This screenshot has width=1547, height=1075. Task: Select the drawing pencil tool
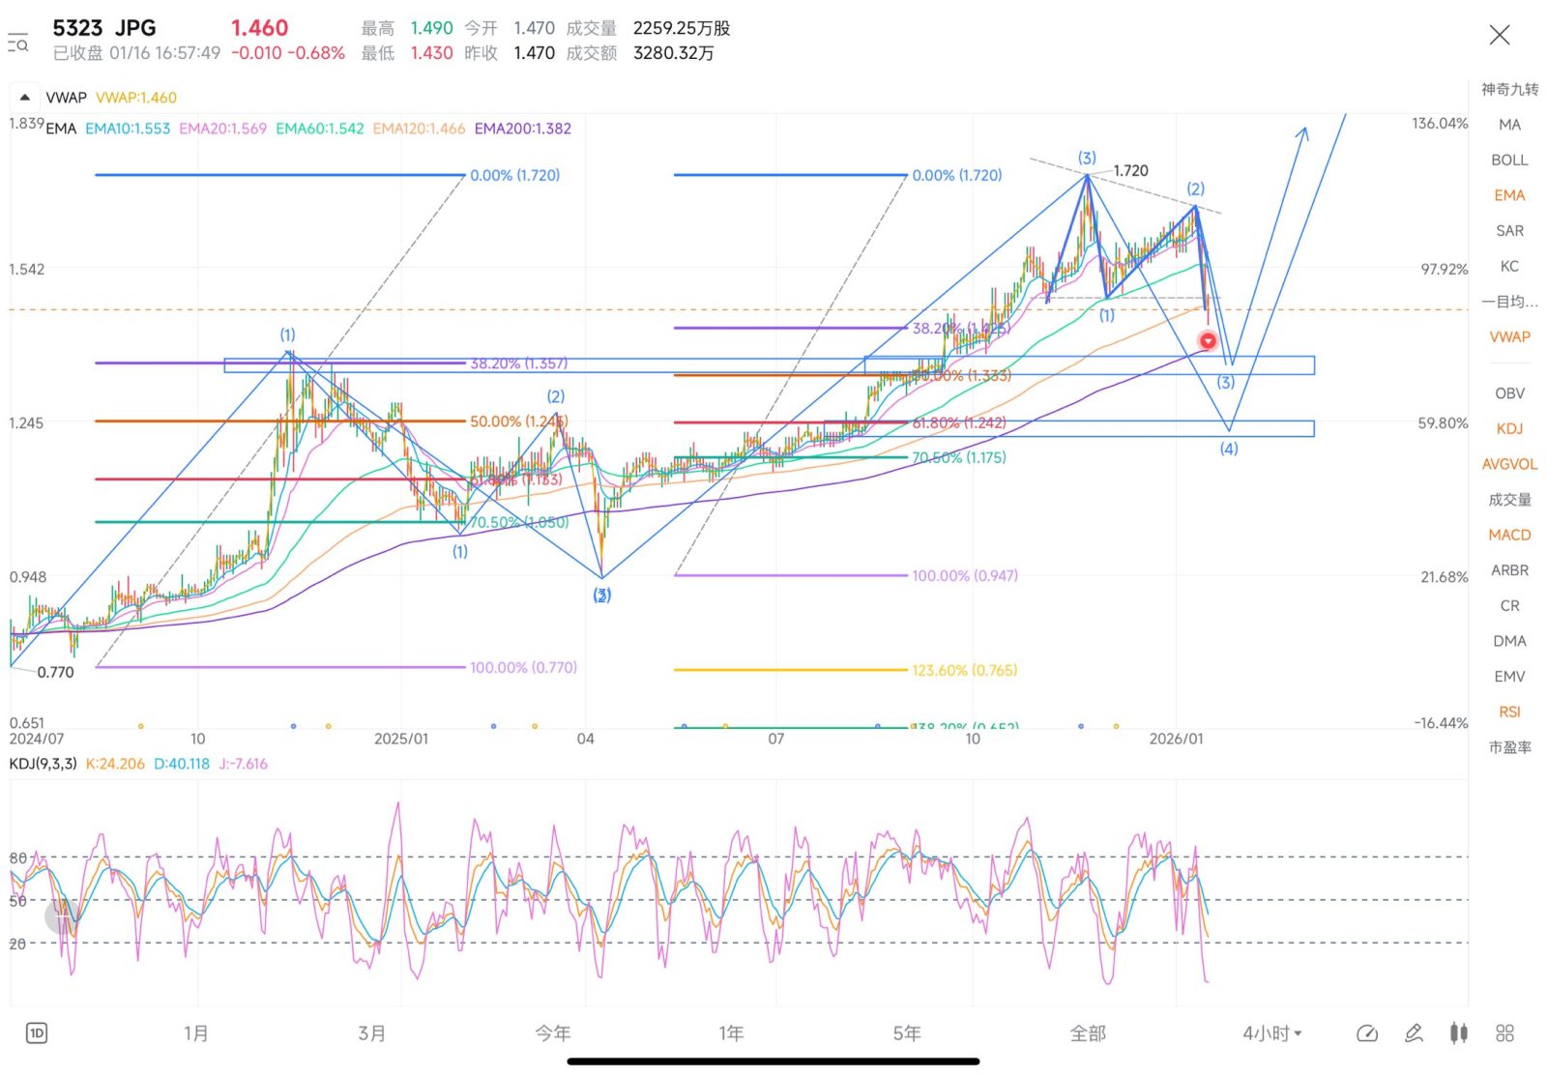1414,1033
